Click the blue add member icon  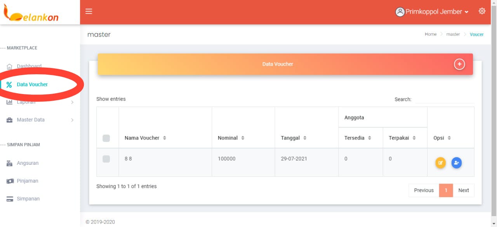coord(457,163)
